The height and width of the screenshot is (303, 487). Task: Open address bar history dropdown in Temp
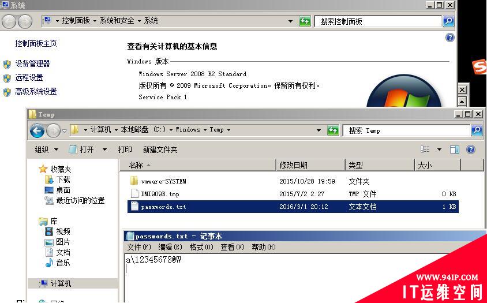pyautogui.click(x=319, y=130)
